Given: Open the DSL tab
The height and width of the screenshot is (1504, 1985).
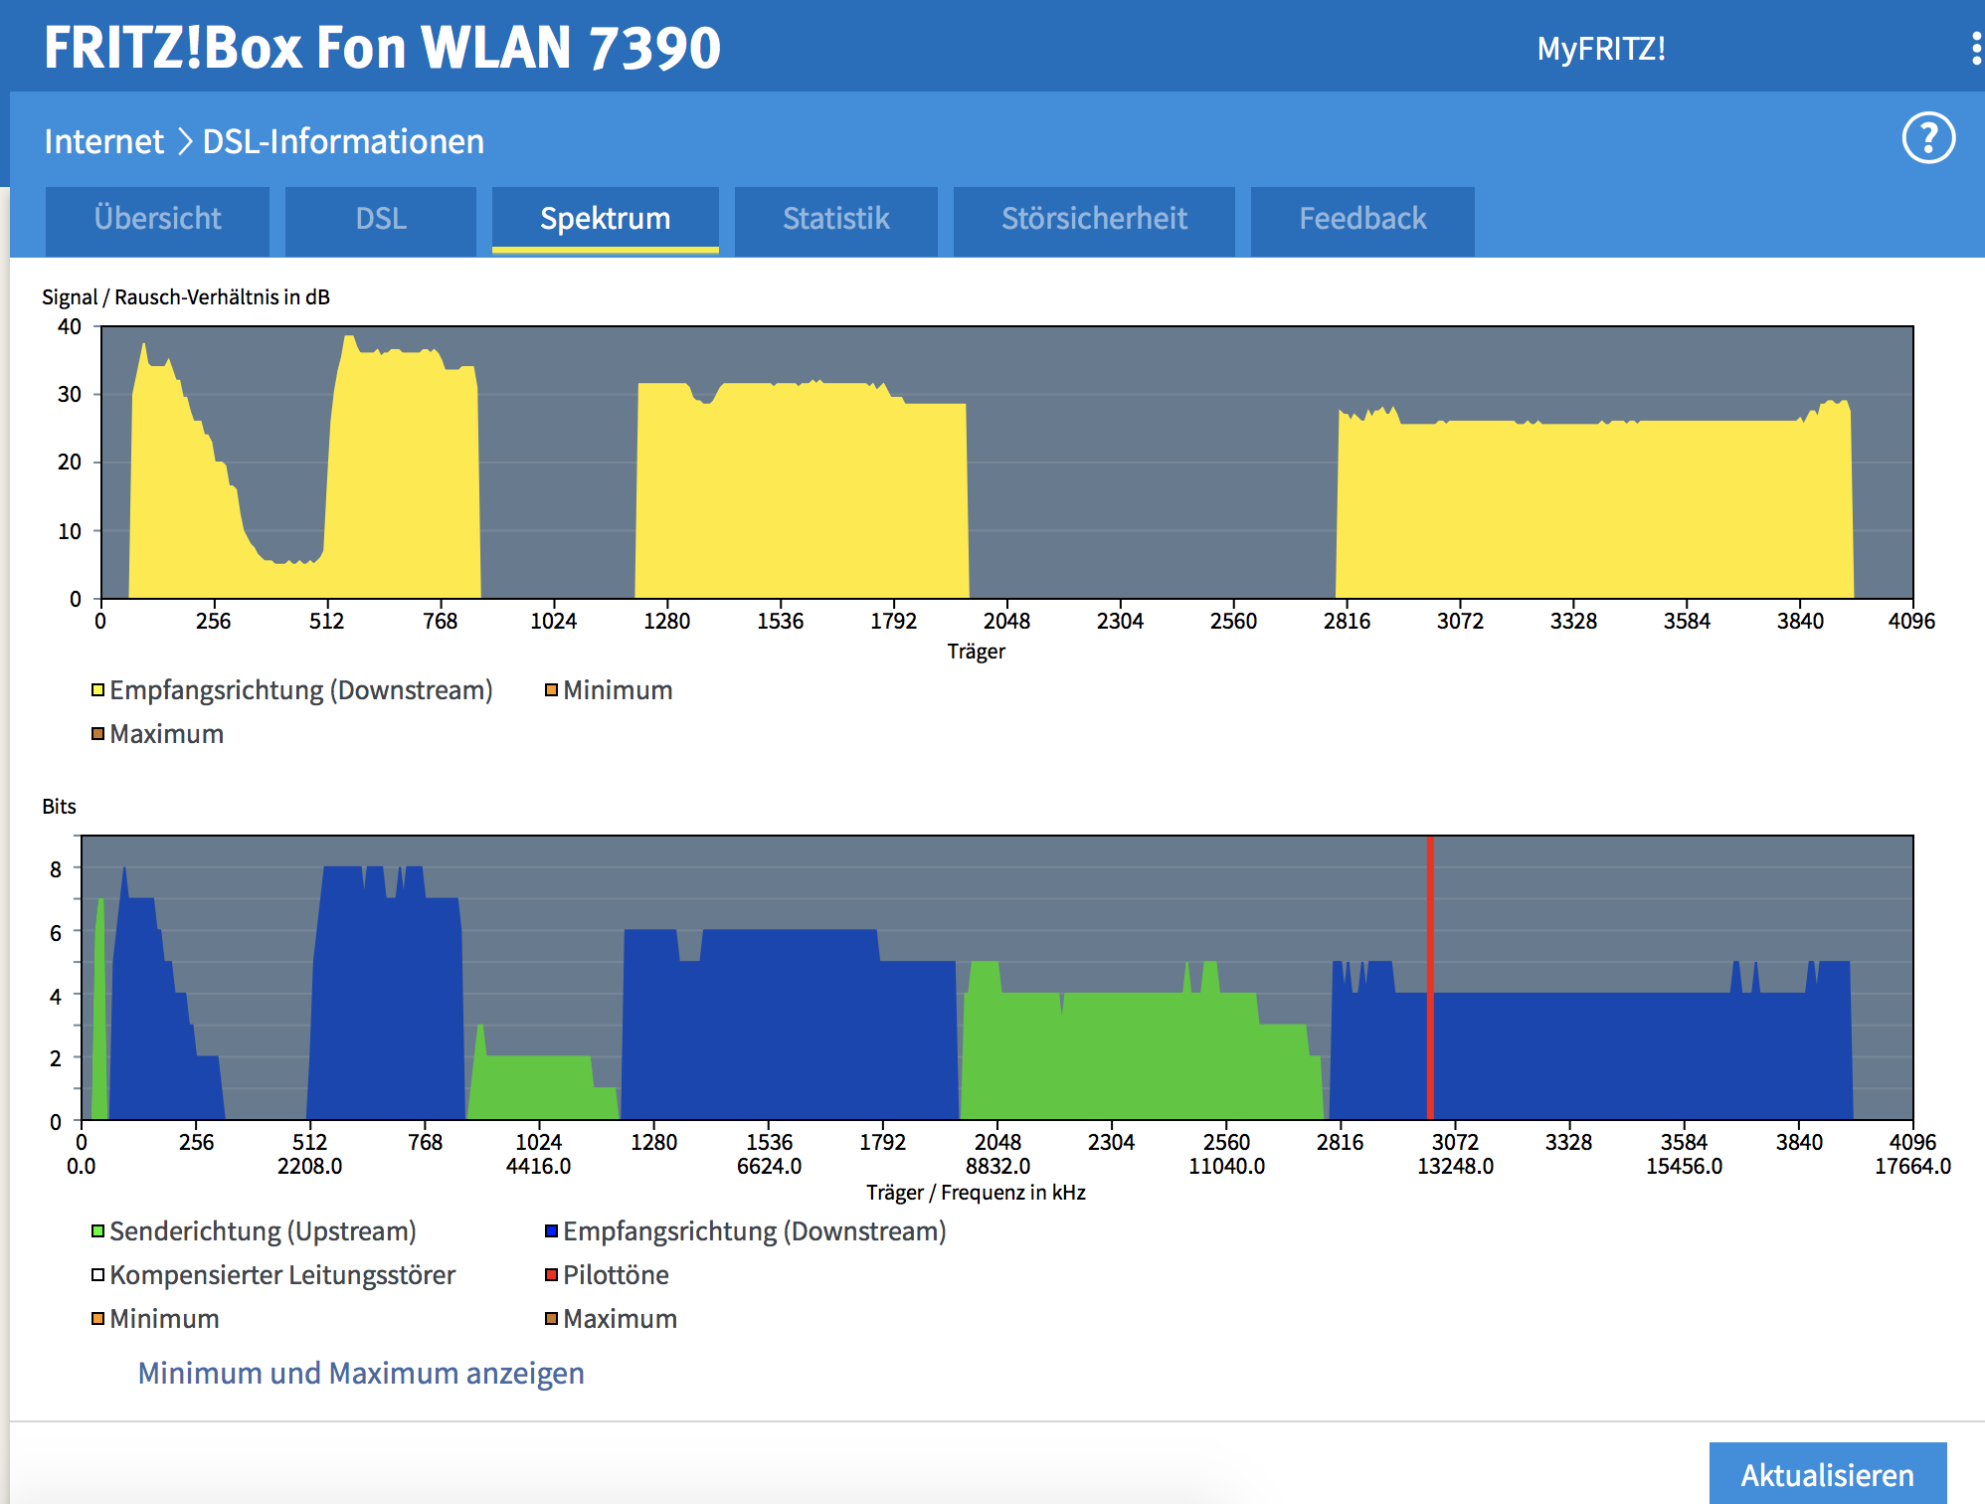Looking at the screenshot, I should (381, 219).
